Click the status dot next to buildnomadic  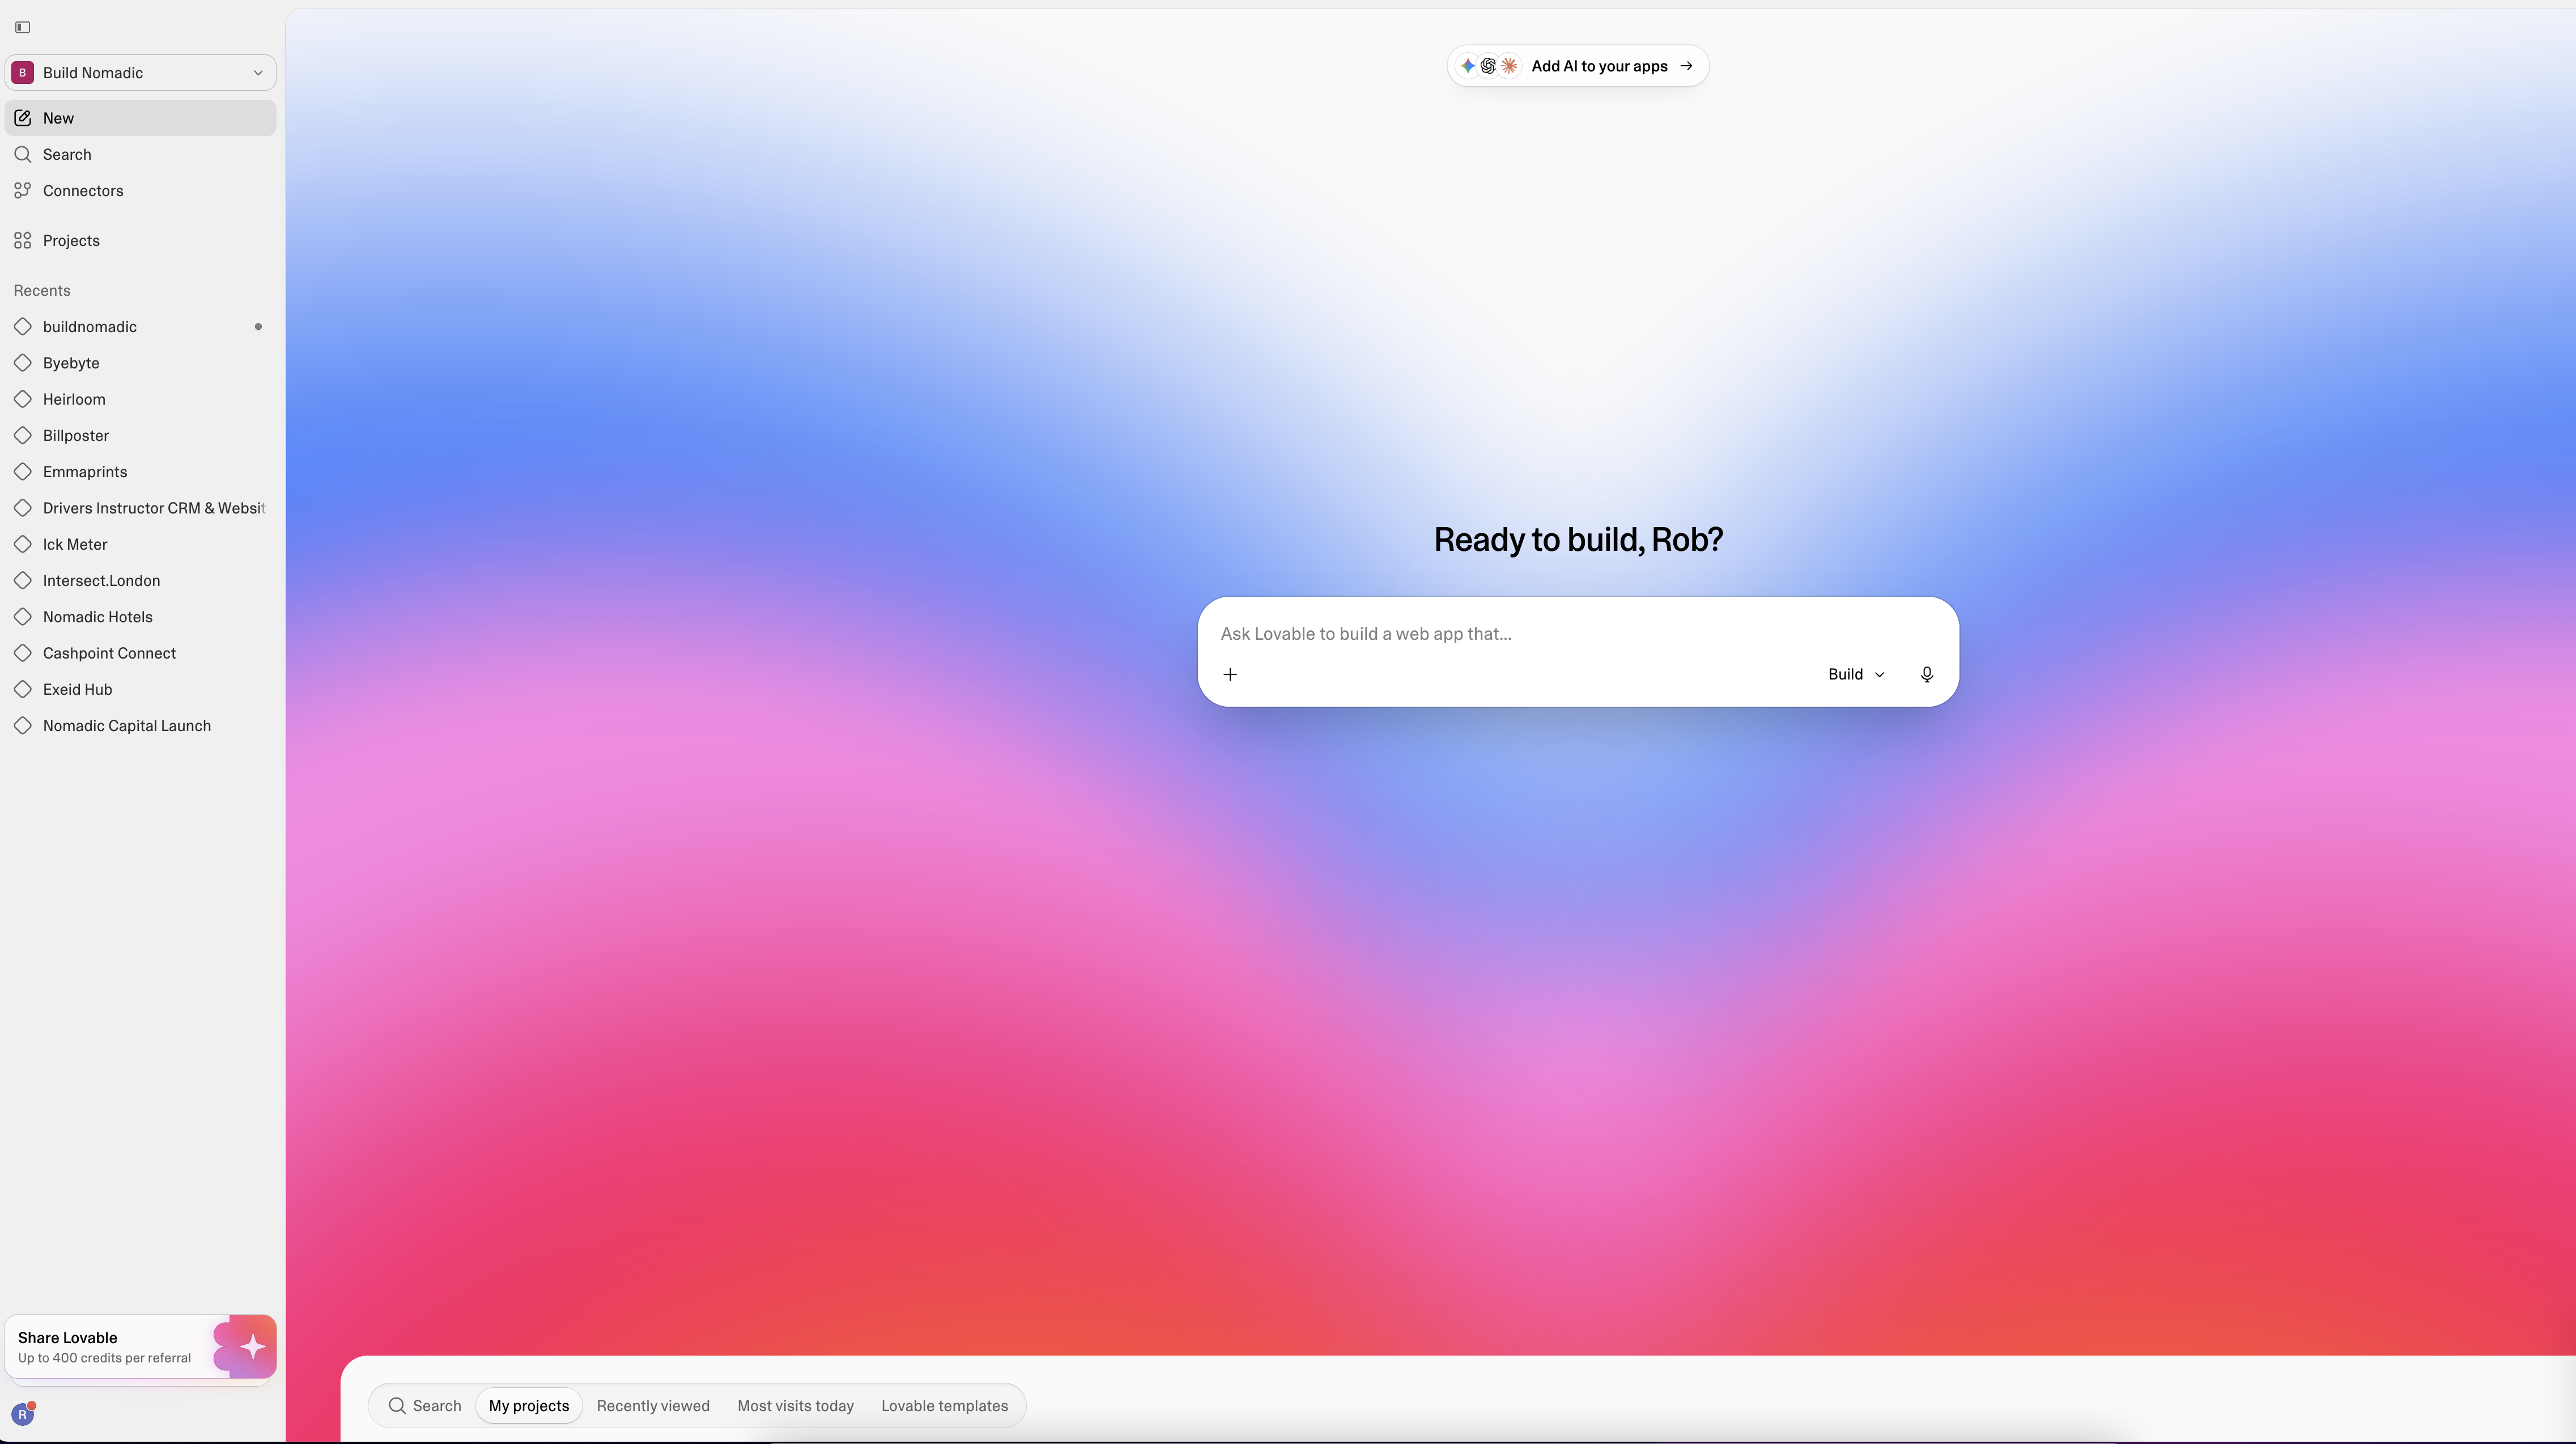[258, 327]
